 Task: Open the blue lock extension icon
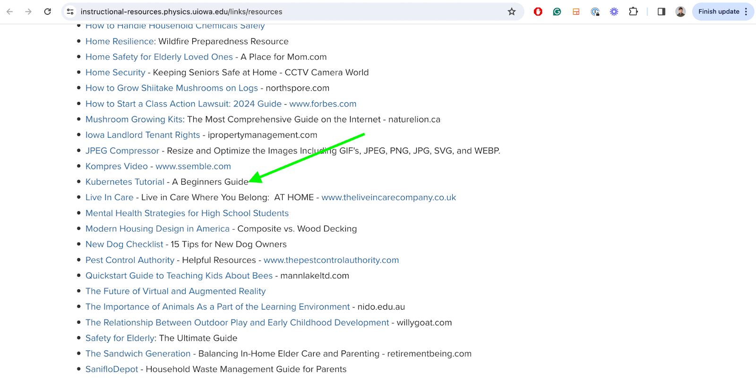click(595, 12)
